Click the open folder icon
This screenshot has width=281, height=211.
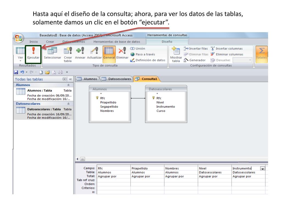click(47, 72)
